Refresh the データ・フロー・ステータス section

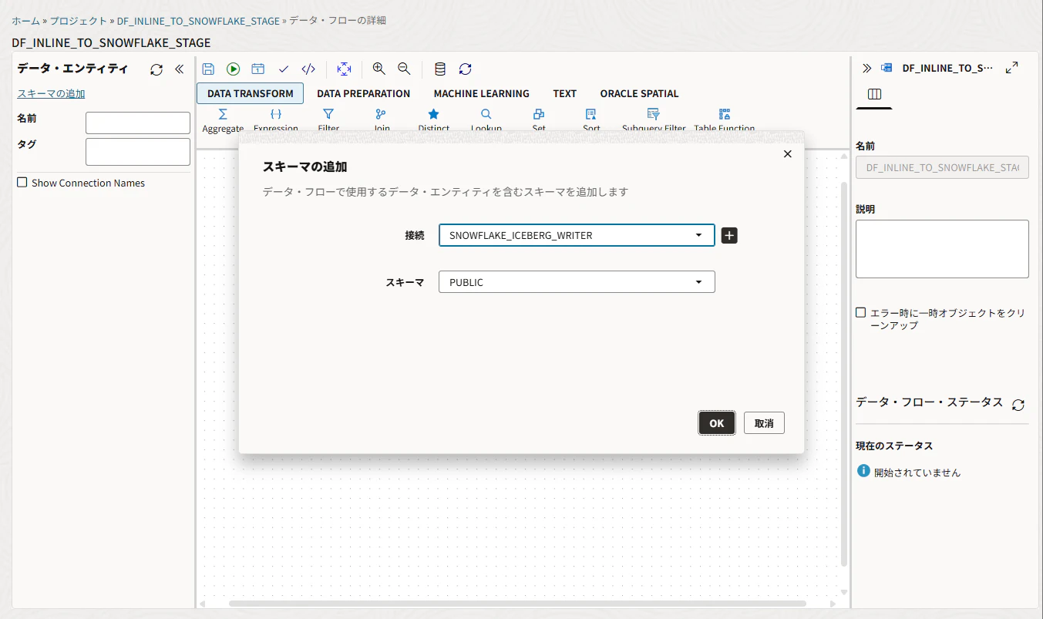[1018, 405]
